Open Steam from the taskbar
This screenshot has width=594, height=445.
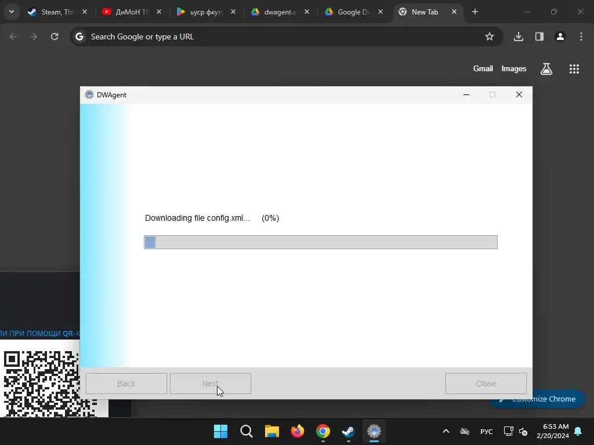[x=348, y=431]
